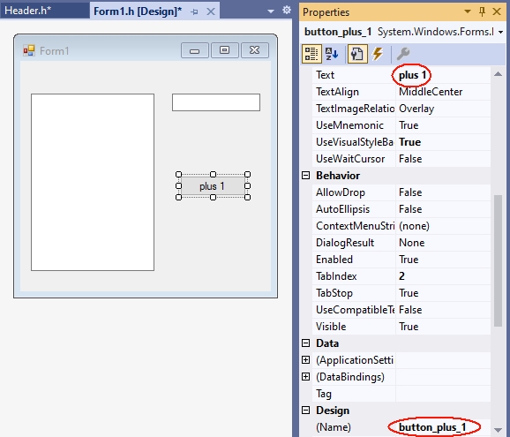Select the plus 1 button on the form

click(x=213, y=186)
